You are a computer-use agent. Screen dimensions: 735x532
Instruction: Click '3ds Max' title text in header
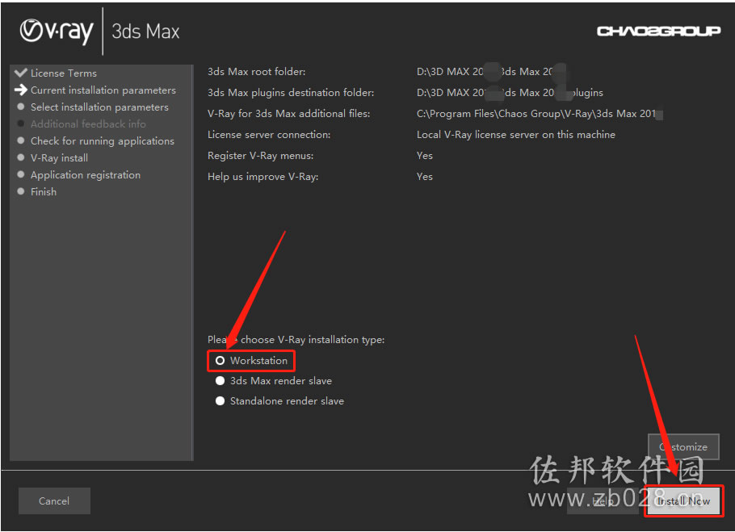(x=145, y=31)
